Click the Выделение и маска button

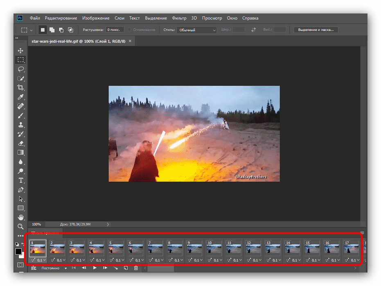316,30
